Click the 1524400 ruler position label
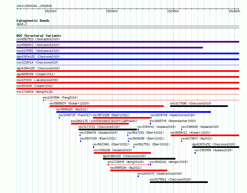The image size is (247, 193). click(112, 11)
